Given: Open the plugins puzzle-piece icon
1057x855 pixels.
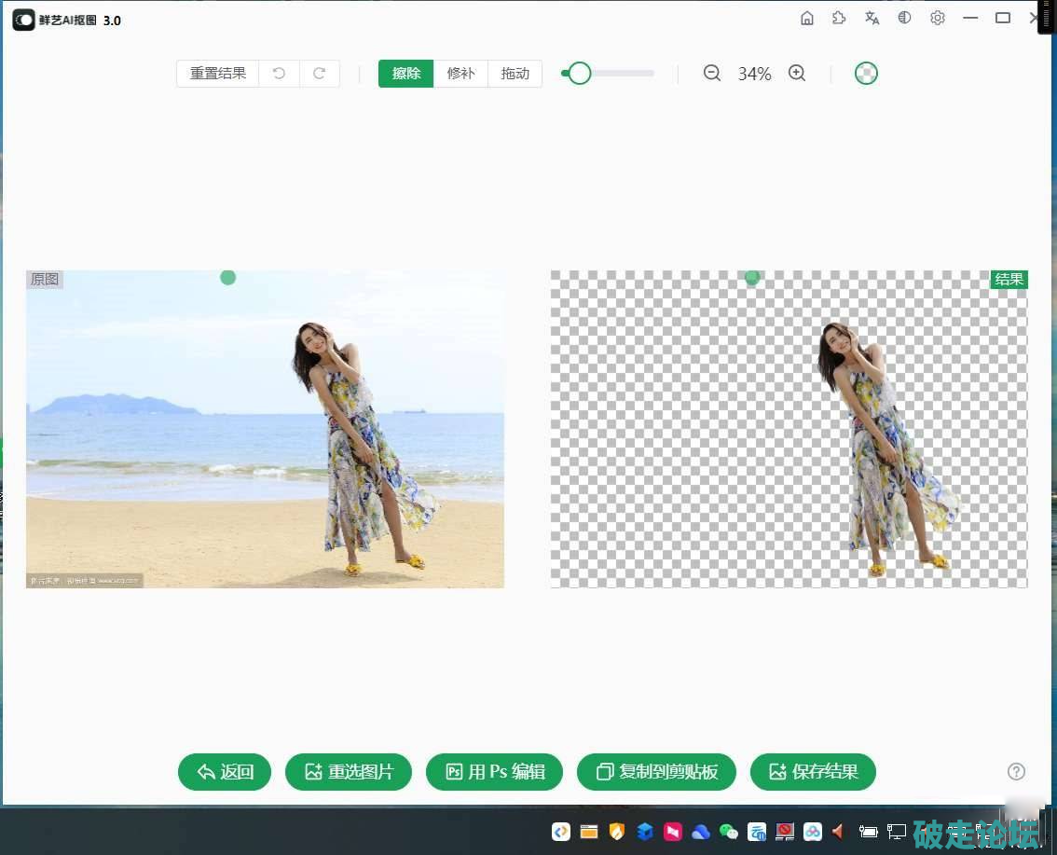Looking at the screenshot, I should [839, 19].
